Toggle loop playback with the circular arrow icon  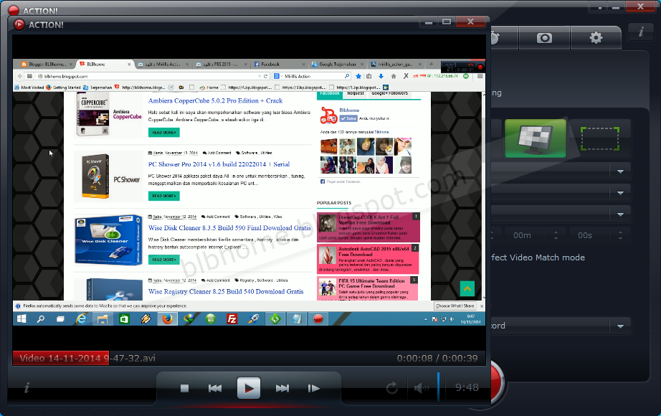pyautogui.click(x=392, y=388)
